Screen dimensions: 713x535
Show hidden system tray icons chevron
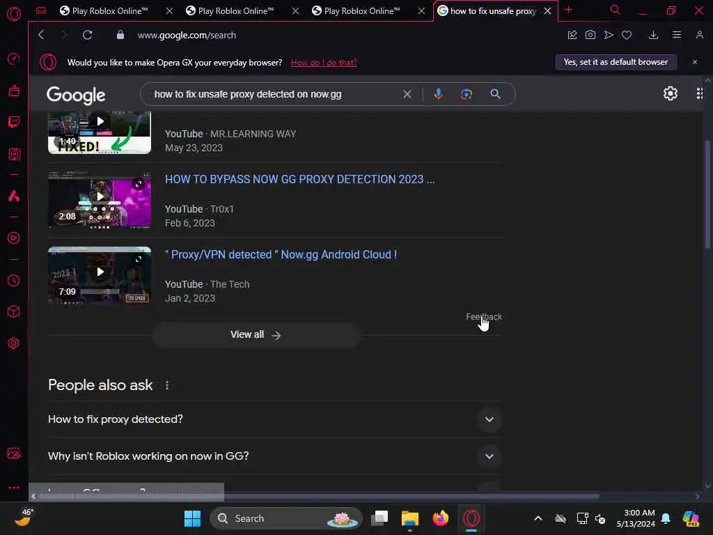click(538, 518)
